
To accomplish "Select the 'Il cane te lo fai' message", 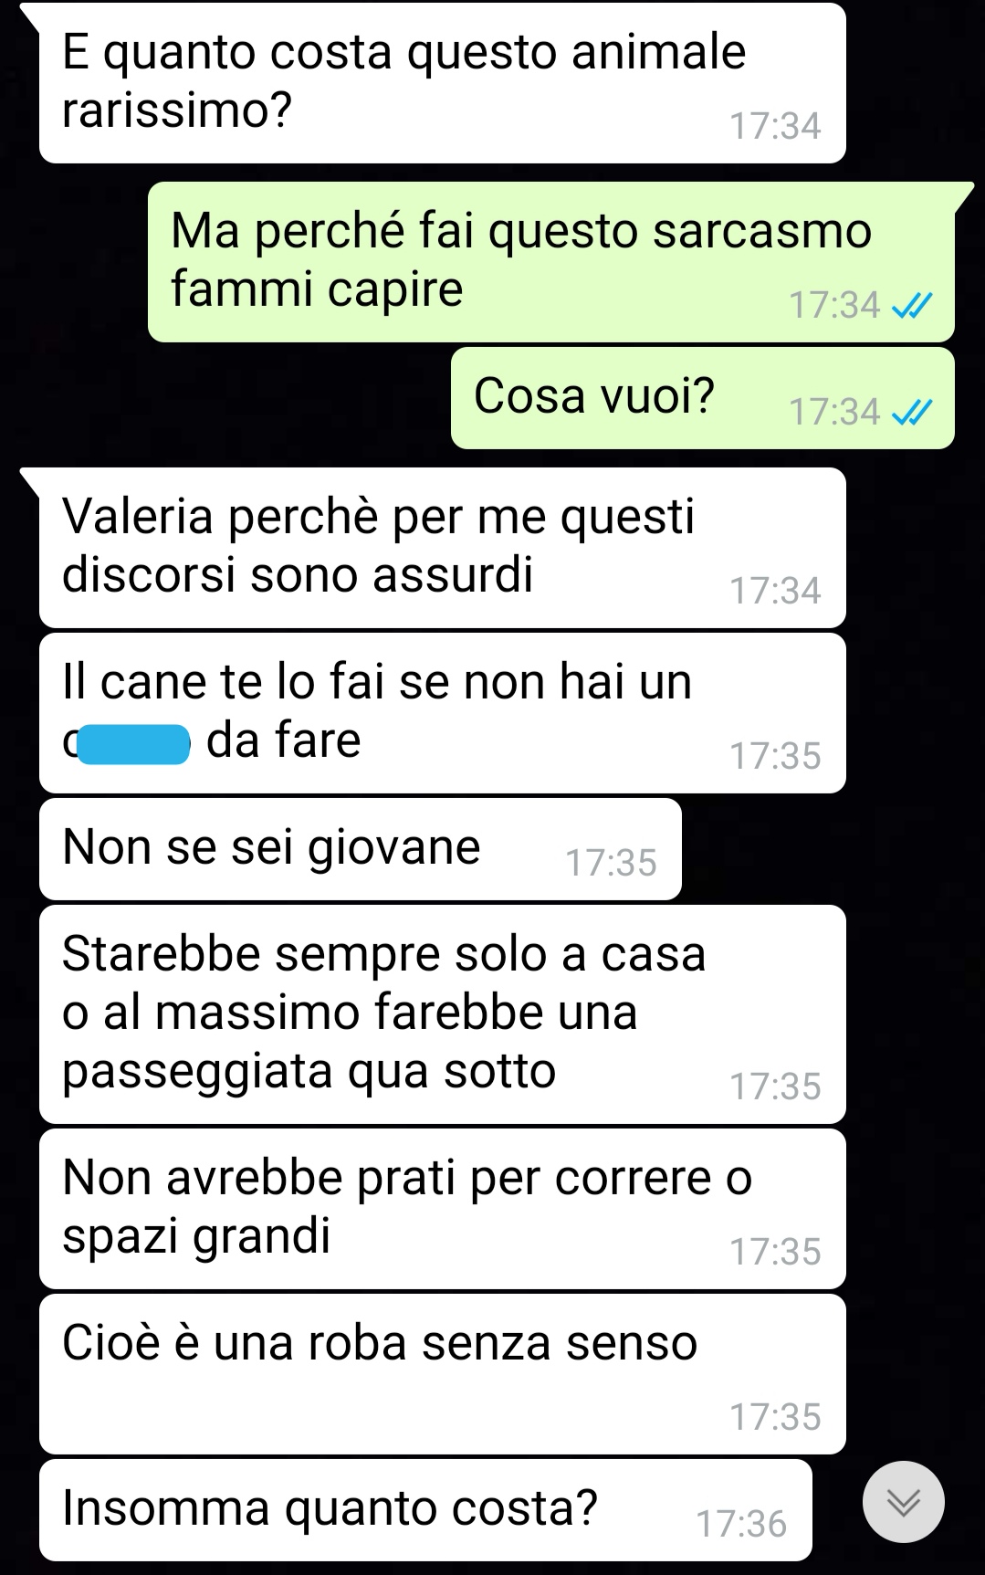I will point(443,713).
